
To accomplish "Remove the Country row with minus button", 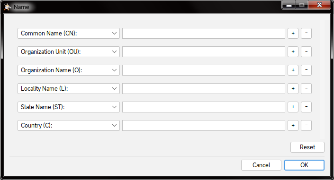I will pyautogui.click(x=307, y=125).
